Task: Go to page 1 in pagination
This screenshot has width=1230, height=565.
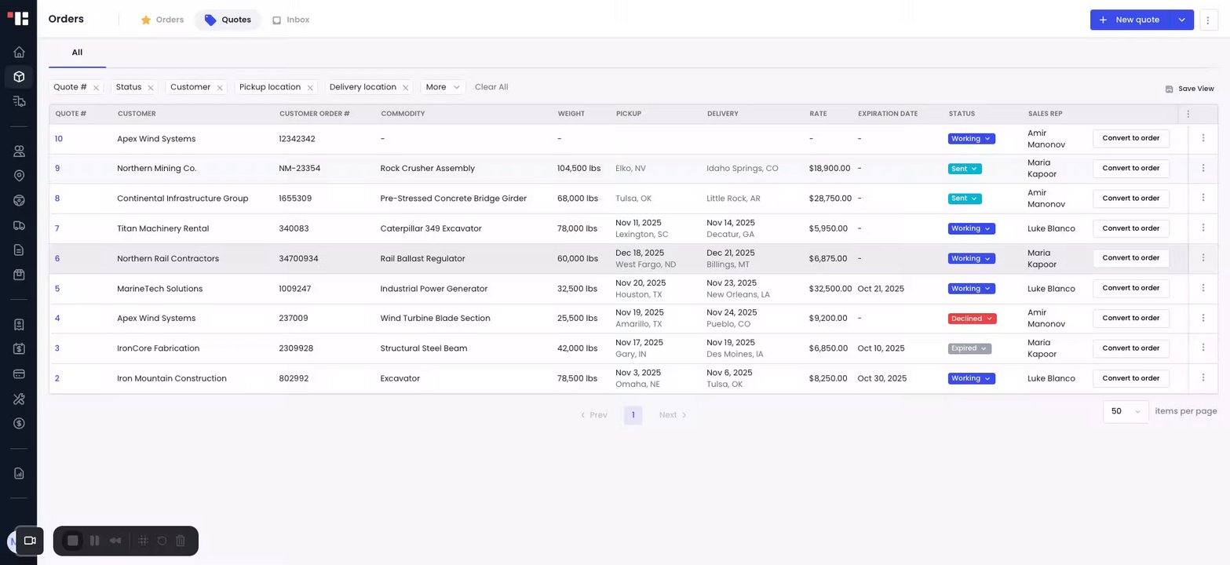Action: (x=633, y=415)
